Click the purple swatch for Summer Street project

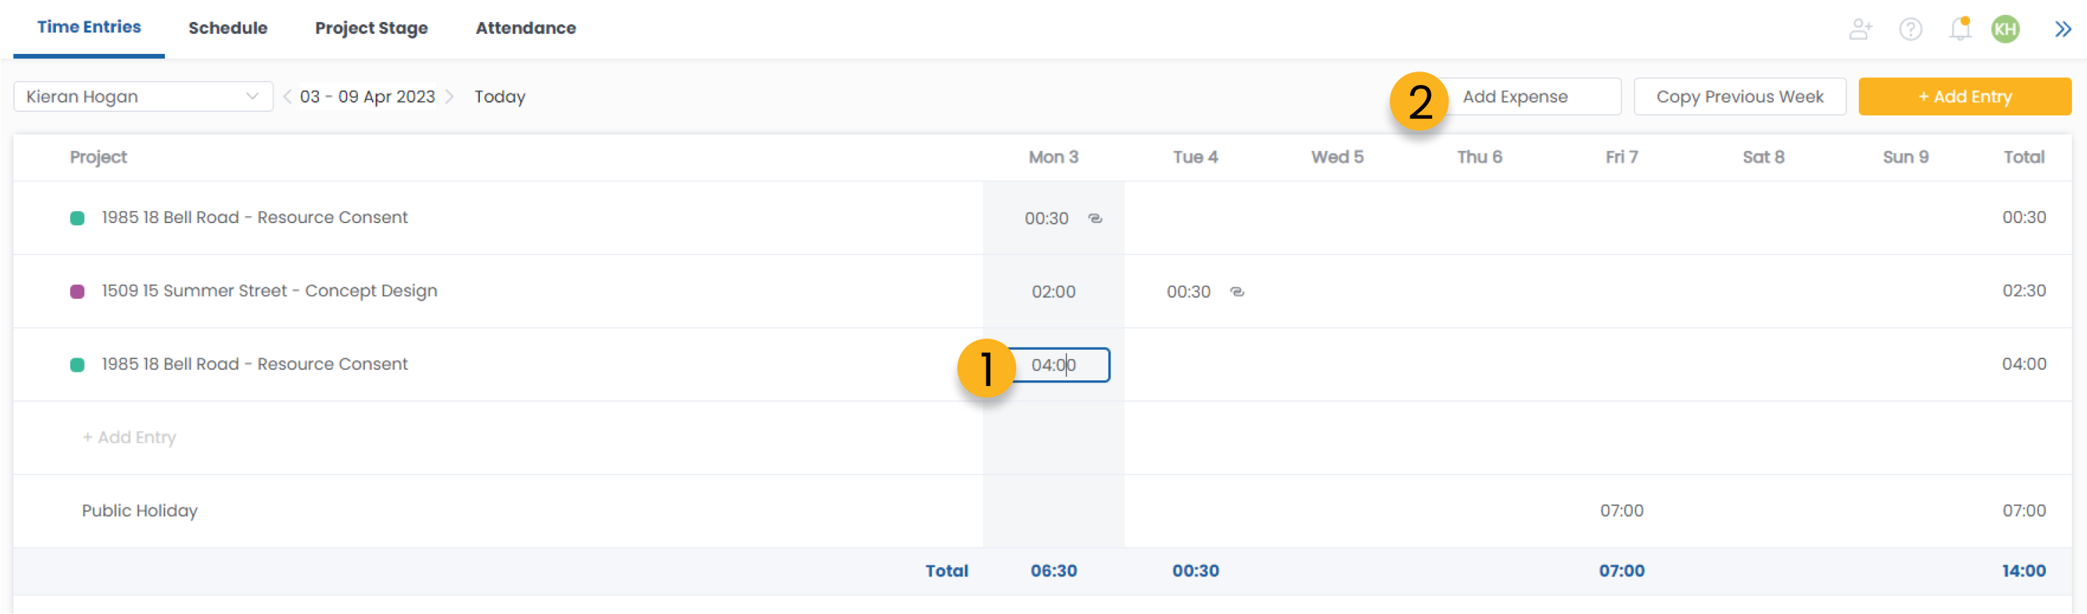click(77, 292)
